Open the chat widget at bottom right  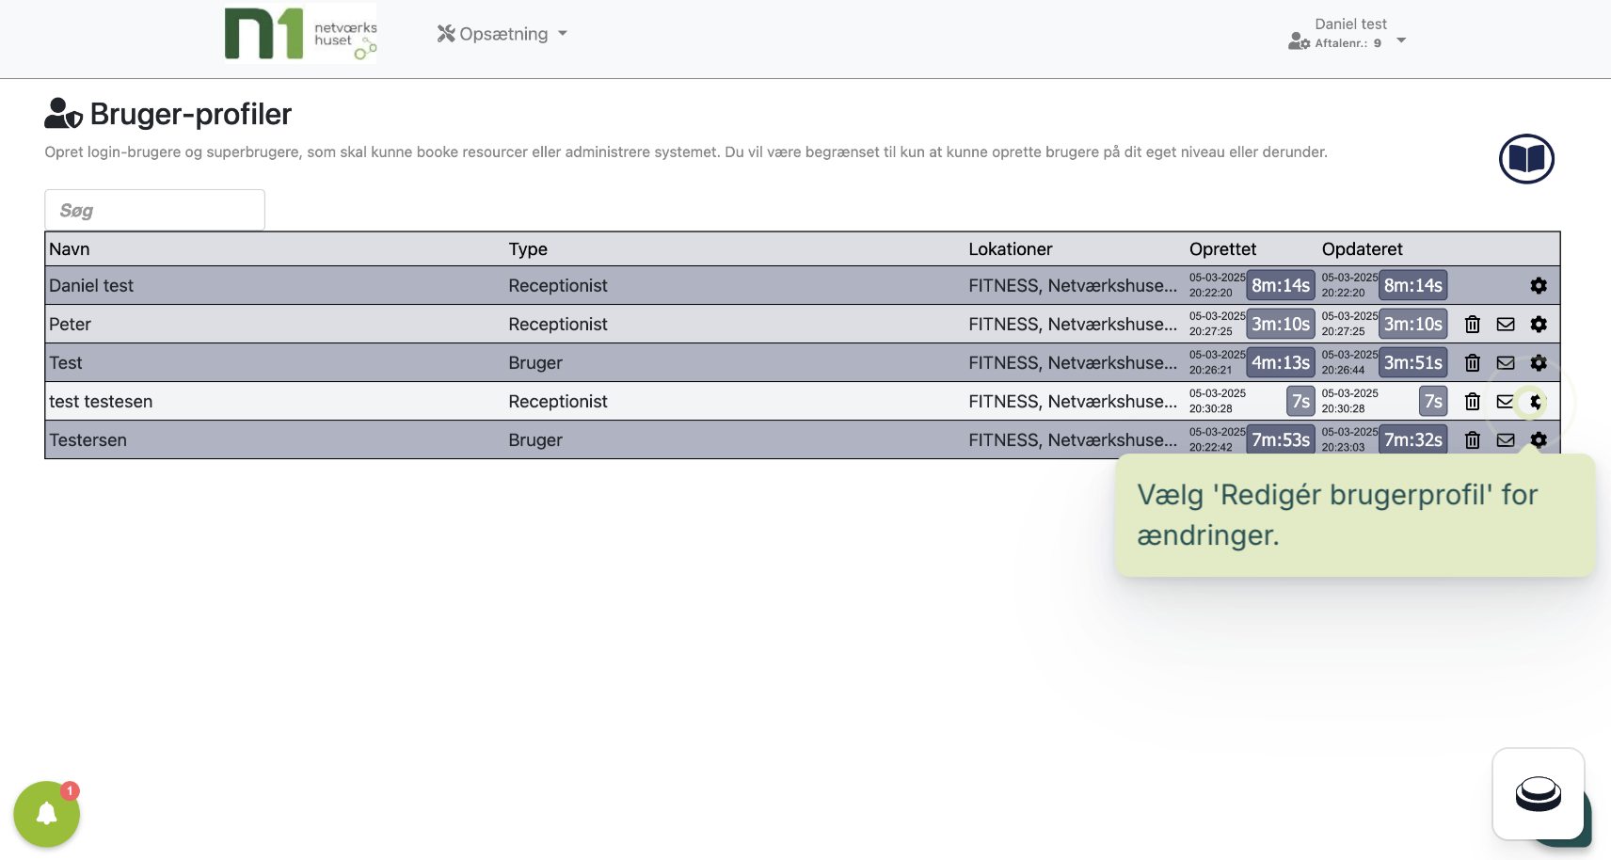(1539, 794)
